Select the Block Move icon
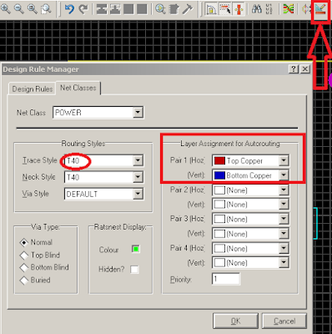Image resolution: width=332 pixels, height=334 pixels. tap(115, 9)
